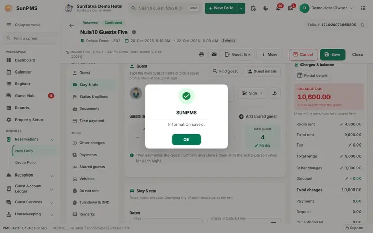This screenshot has height=233, width=373.
Task: Open Payments in the folio nav
Action: click(88, 155)
